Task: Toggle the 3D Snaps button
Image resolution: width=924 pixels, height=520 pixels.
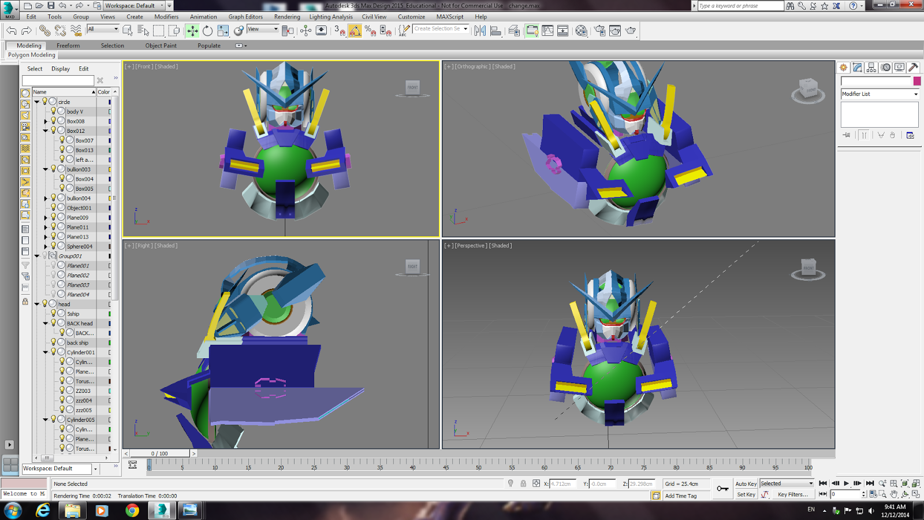Action: tap(340, 31)
